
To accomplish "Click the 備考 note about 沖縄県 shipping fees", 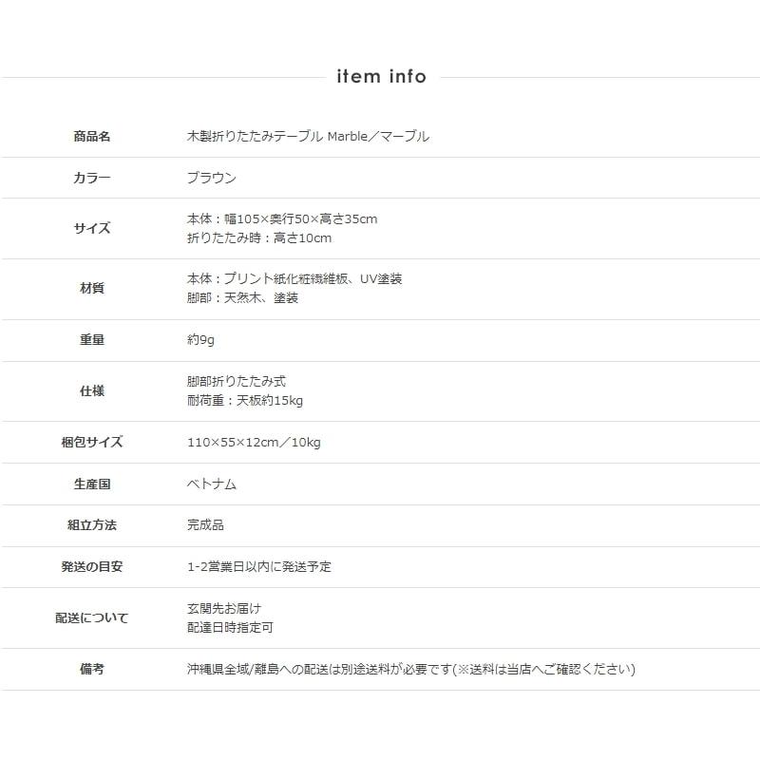I will pyautogui.click(x=410, y=669).
